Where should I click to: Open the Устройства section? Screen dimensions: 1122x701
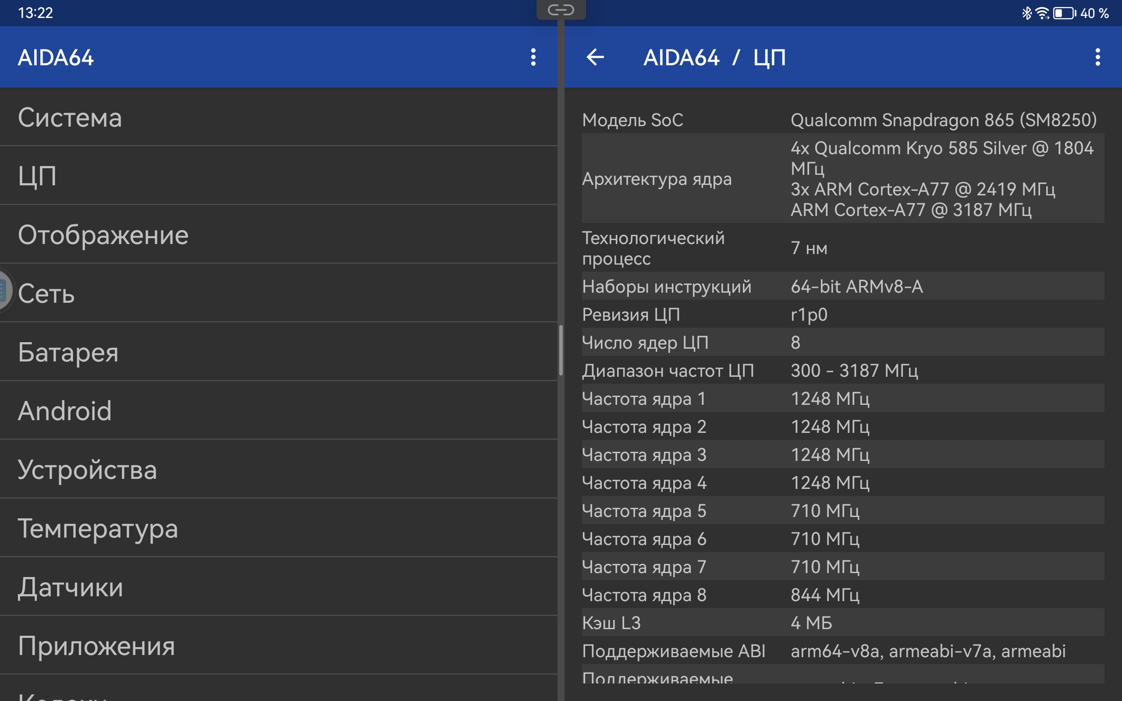pos(279,469)
